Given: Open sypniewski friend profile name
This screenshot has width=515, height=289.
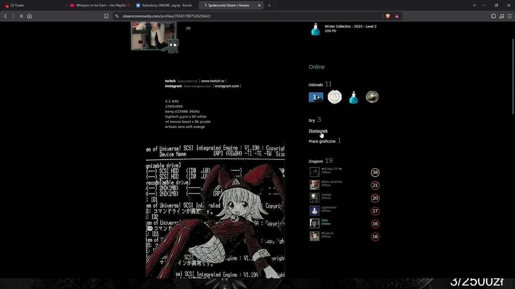Looking at the screenshot, I should point(329,208).
